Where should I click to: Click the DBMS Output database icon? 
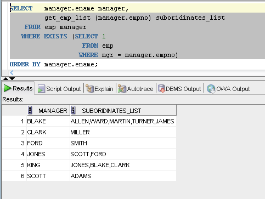click(x=161, y=89)
